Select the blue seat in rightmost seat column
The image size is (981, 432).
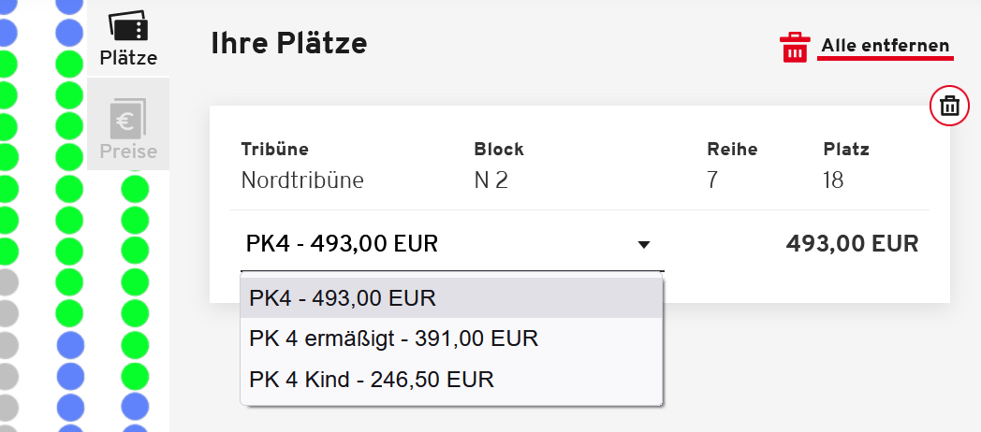135,407
